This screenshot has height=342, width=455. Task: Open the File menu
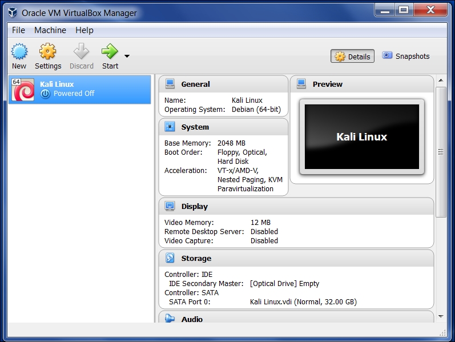pyautogui.click(x=18, y=30)
